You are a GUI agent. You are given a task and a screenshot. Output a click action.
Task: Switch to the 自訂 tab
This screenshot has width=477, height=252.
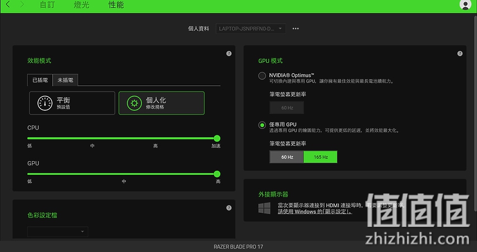point(47,5)
